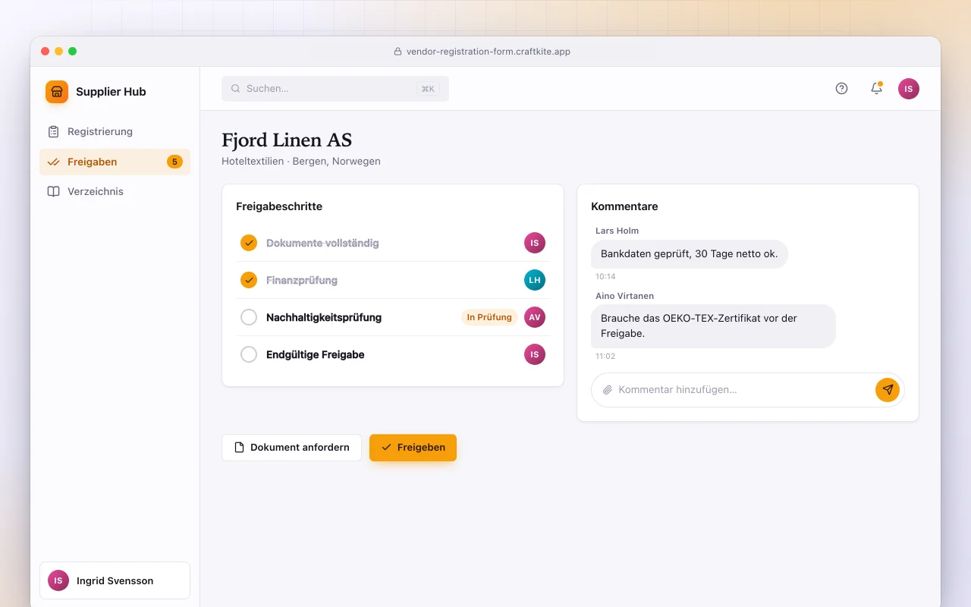Screen dimensions: 971x607
Task: Uncheck the Finanzprüfung step
Action: (249, 280)
